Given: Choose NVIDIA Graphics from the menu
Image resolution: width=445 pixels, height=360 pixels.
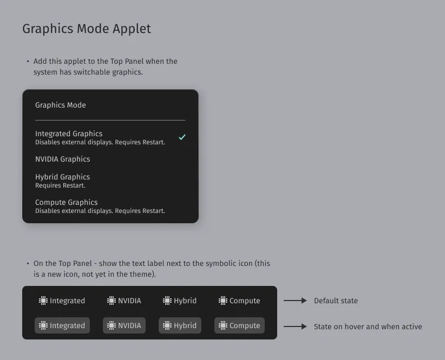Looking at the screenshot, I should 63,159.
